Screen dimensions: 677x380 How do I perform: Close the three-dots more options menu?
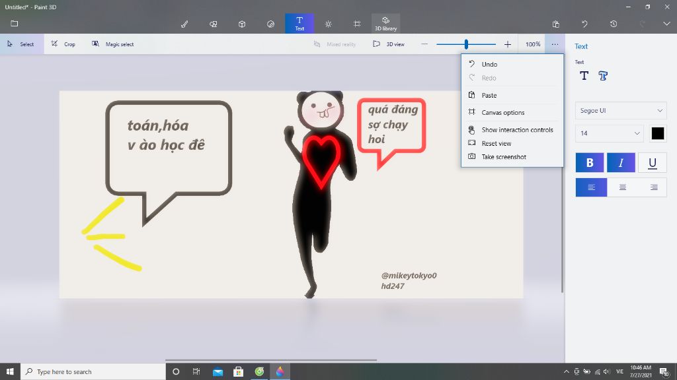coord(555,44)
